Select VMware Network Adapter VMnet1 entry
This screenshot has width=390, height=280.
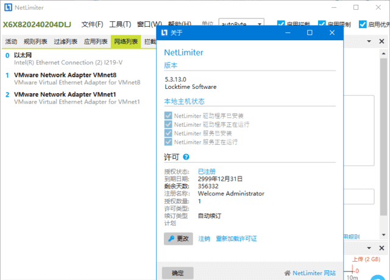79,98
